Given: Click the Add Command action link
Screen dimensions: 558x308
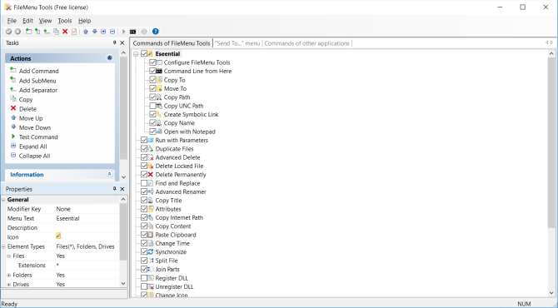Looking at the screenshot, I should pos(39,71).
